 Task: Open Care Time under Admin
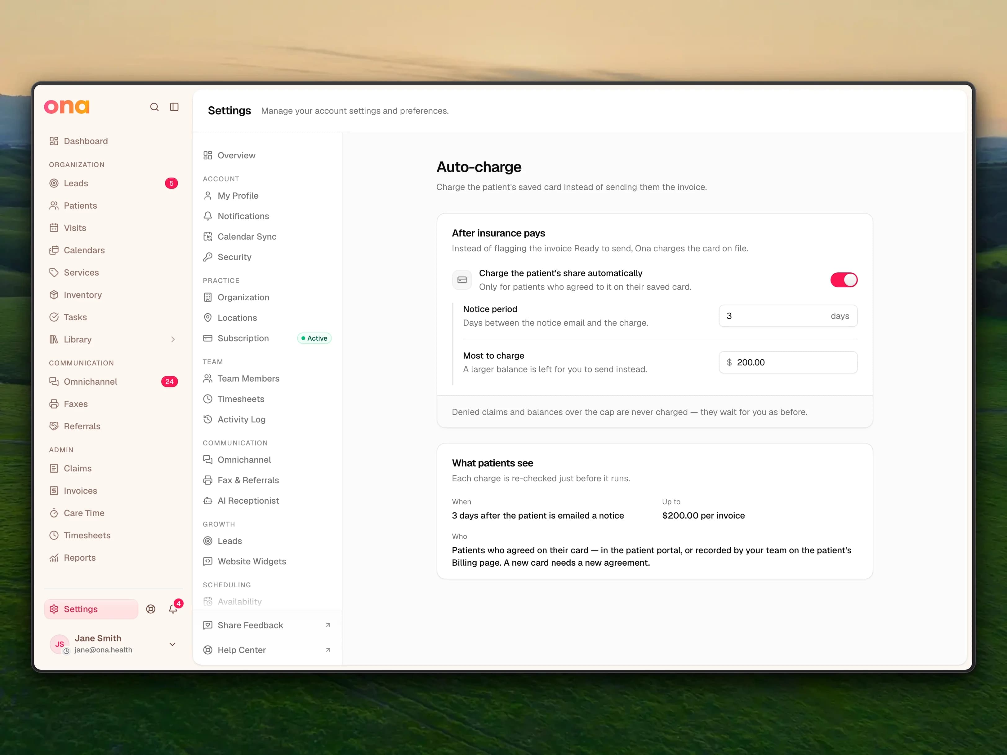click(x=114, y=513)
